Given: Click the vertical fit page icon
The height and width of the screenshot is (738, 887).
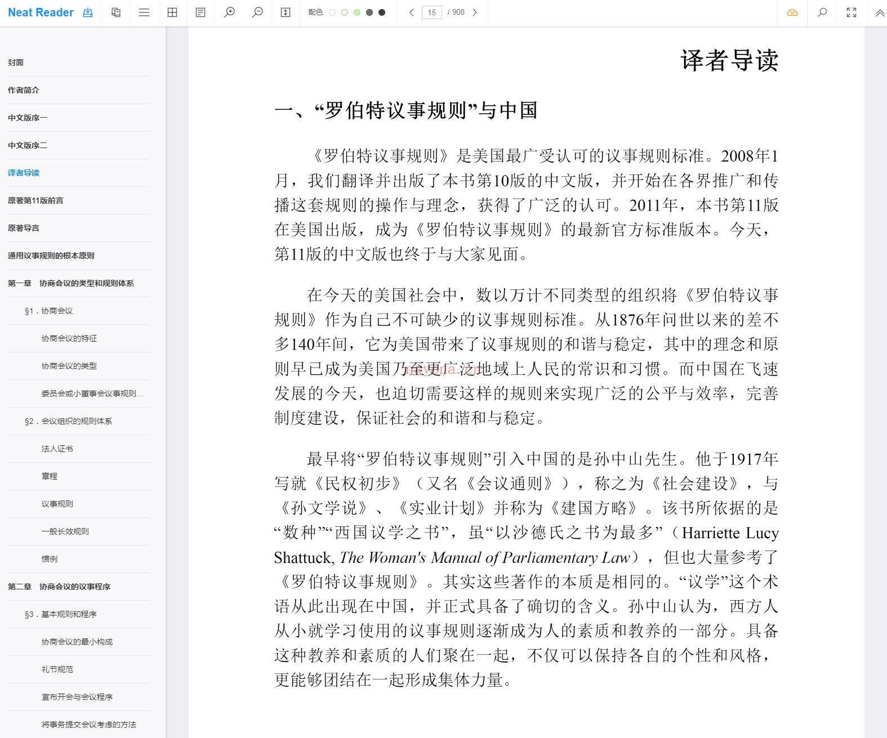Looking at the screenshot, I should coord(286,12).
